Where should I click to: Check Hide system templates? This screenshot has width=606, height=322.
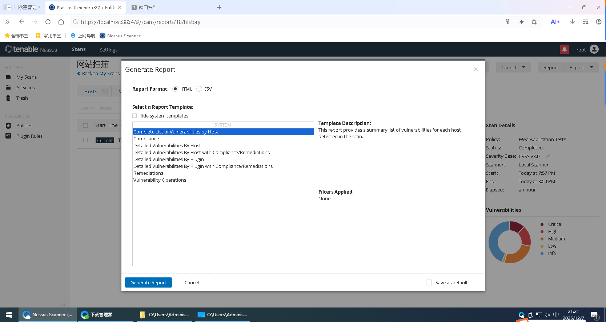pos(135,116)
